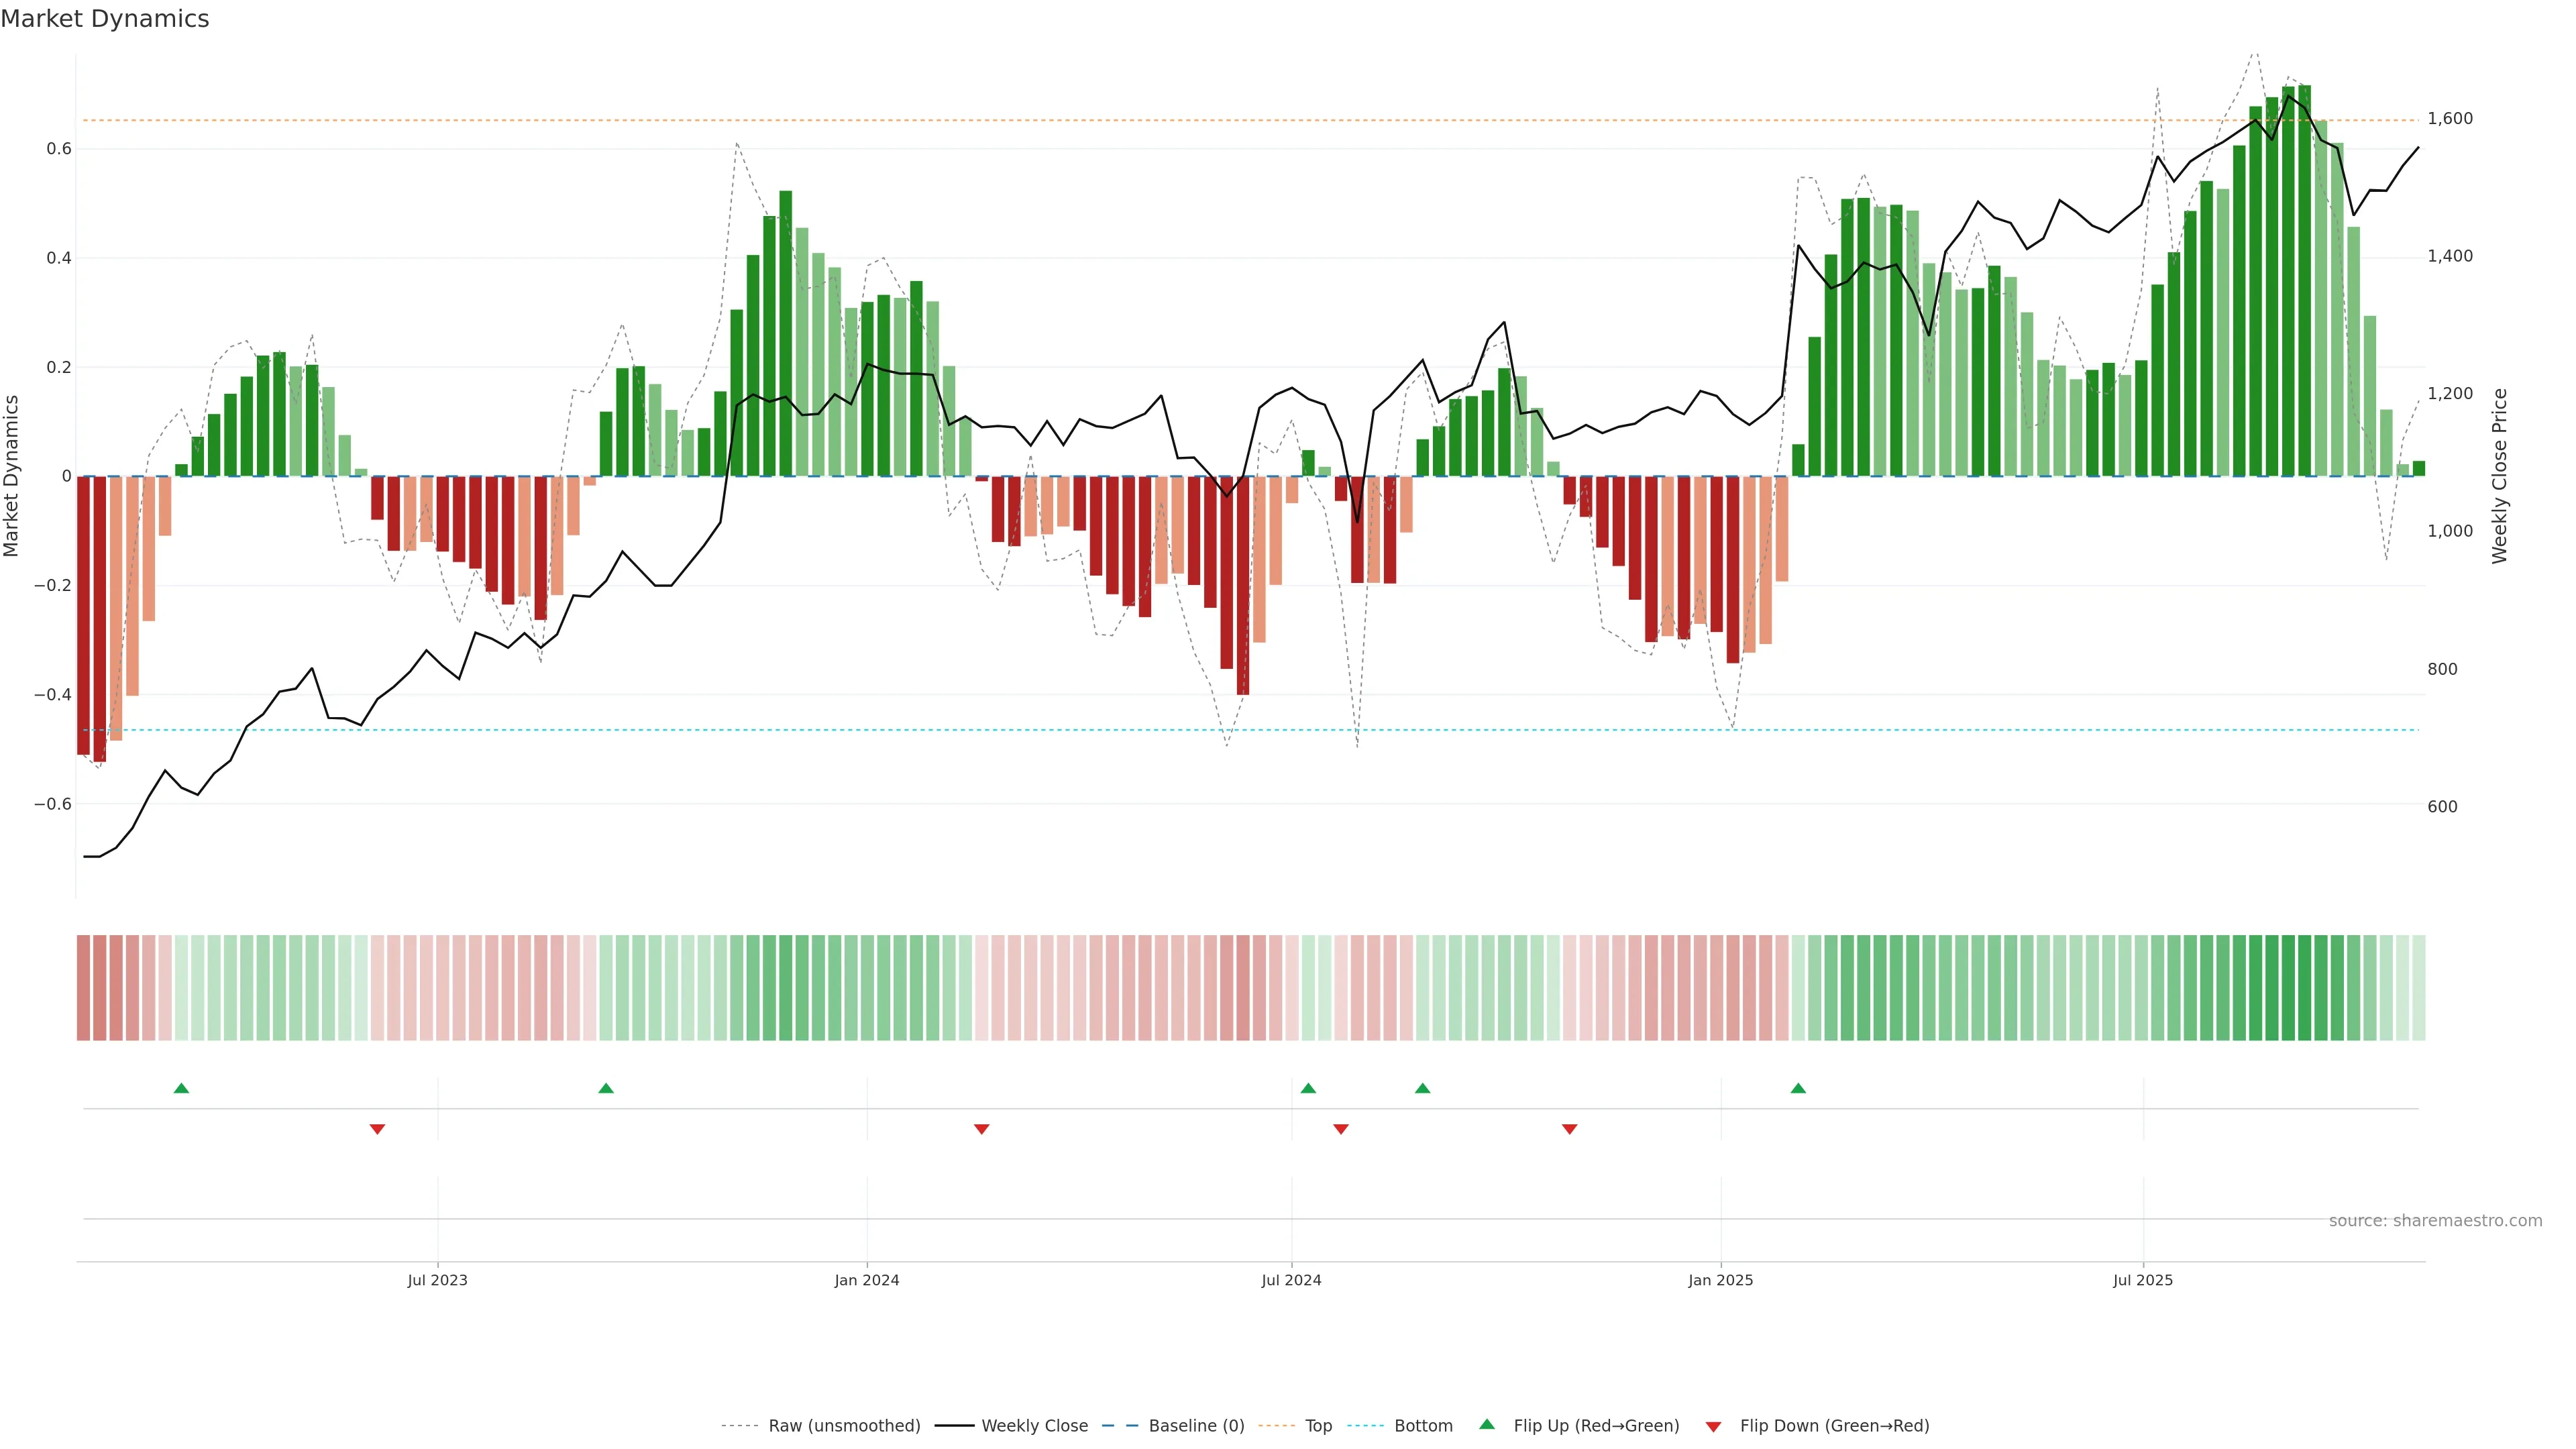Click the 1,600 right axis price label

(2450, 119)
